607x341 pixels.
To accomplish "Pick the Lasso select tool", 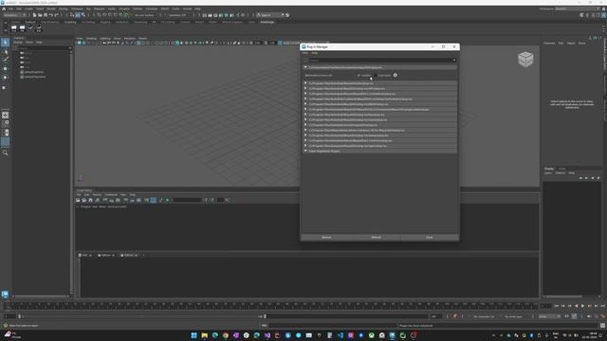I will tap(5, 51).
